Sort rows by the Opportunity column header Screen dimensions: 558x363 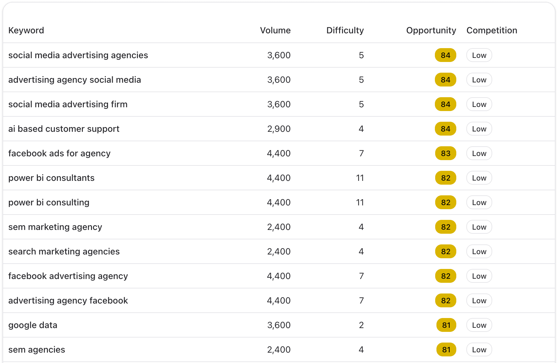431,30
